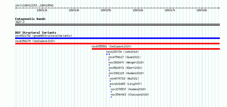Click the blue marker under nsv3926470
Viewport: 227px width, 107px height.
pos(109,65)
